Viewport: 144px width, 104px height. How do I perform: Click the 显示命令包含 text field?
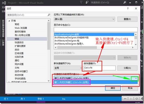96,30
